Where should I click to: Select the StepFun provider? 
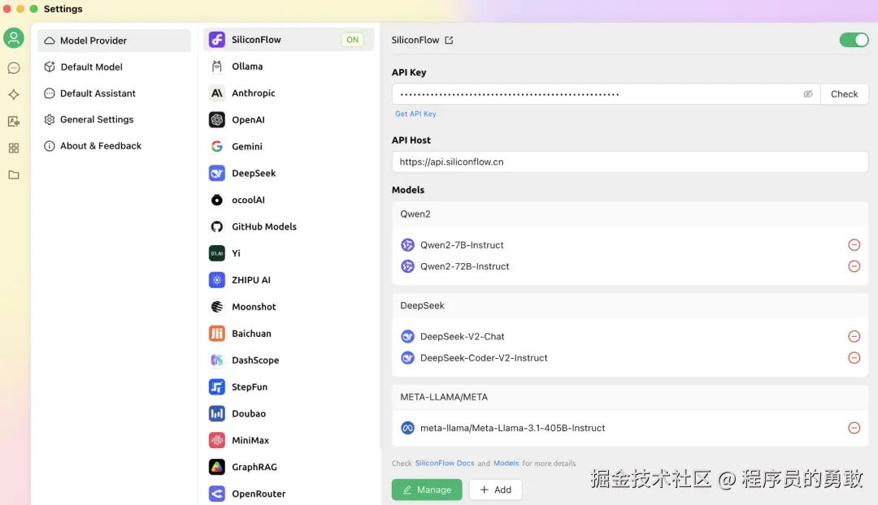pos(288,387)
